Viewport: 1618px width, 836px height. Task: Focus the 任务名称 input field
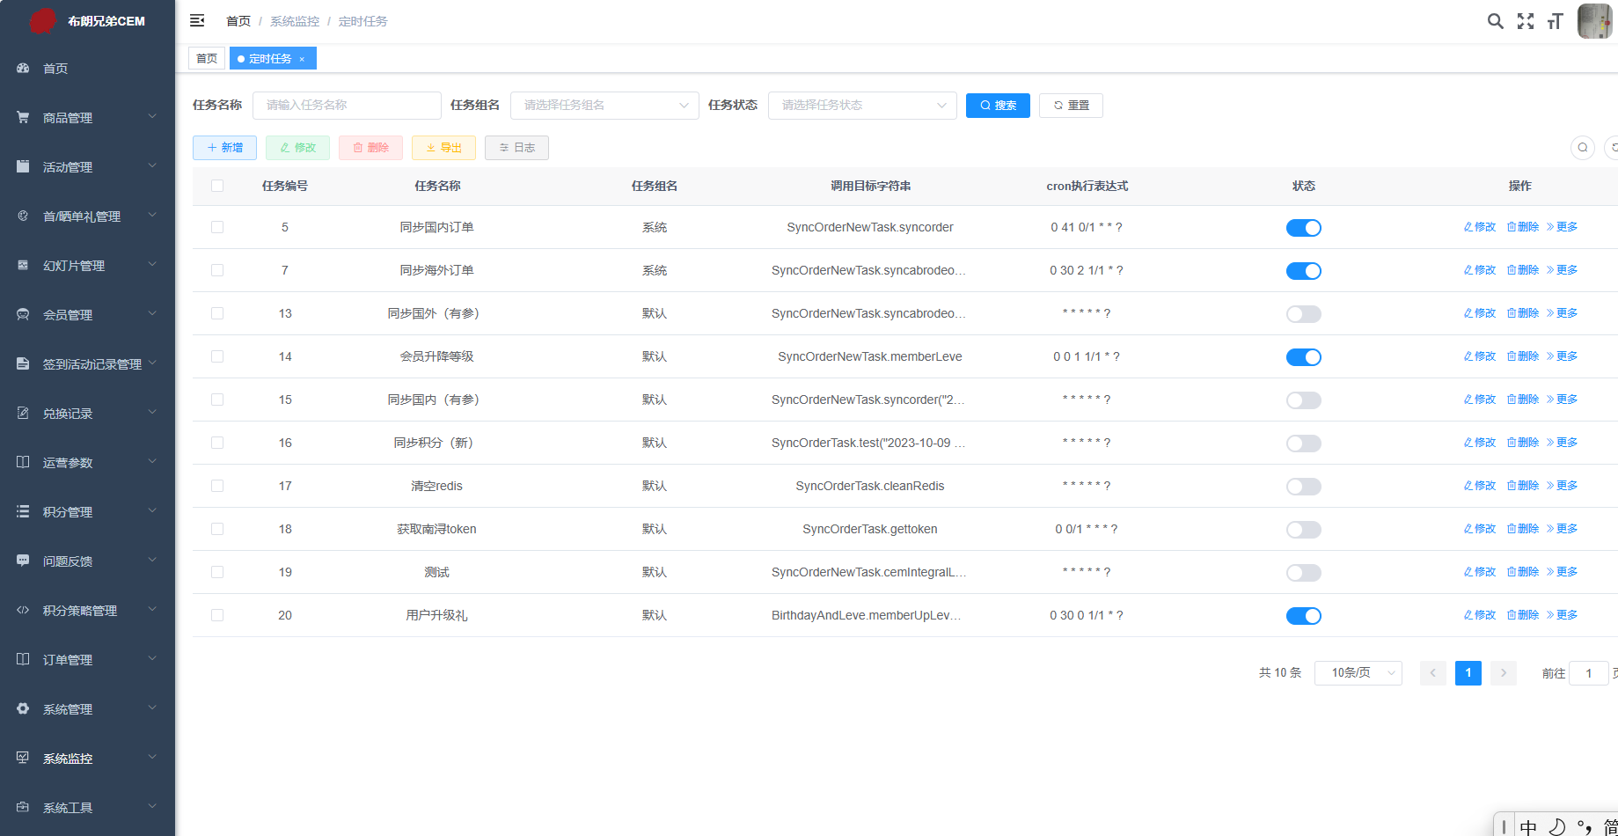(x=347, y=106)
